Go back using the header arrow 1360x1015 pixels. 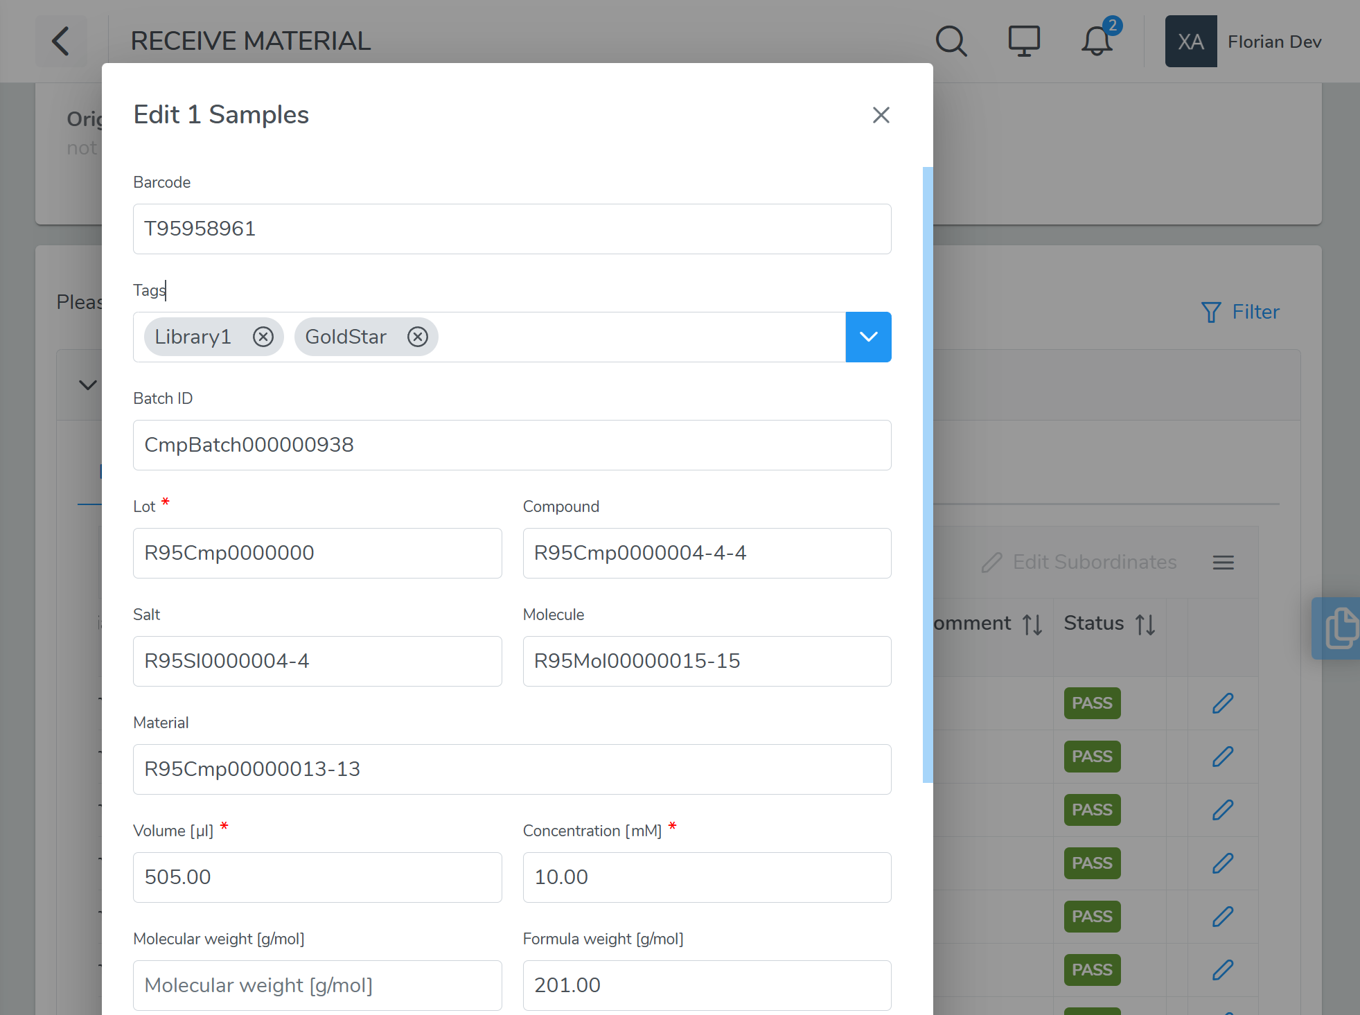[x=61, y=41]
